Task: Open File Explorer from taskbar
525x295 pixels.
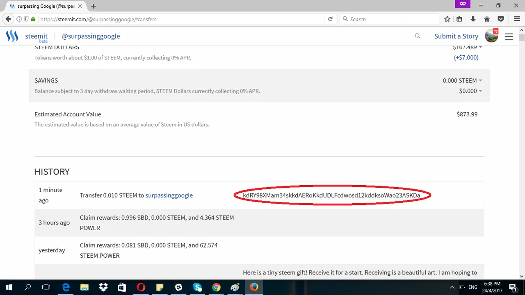Action: 84,287
